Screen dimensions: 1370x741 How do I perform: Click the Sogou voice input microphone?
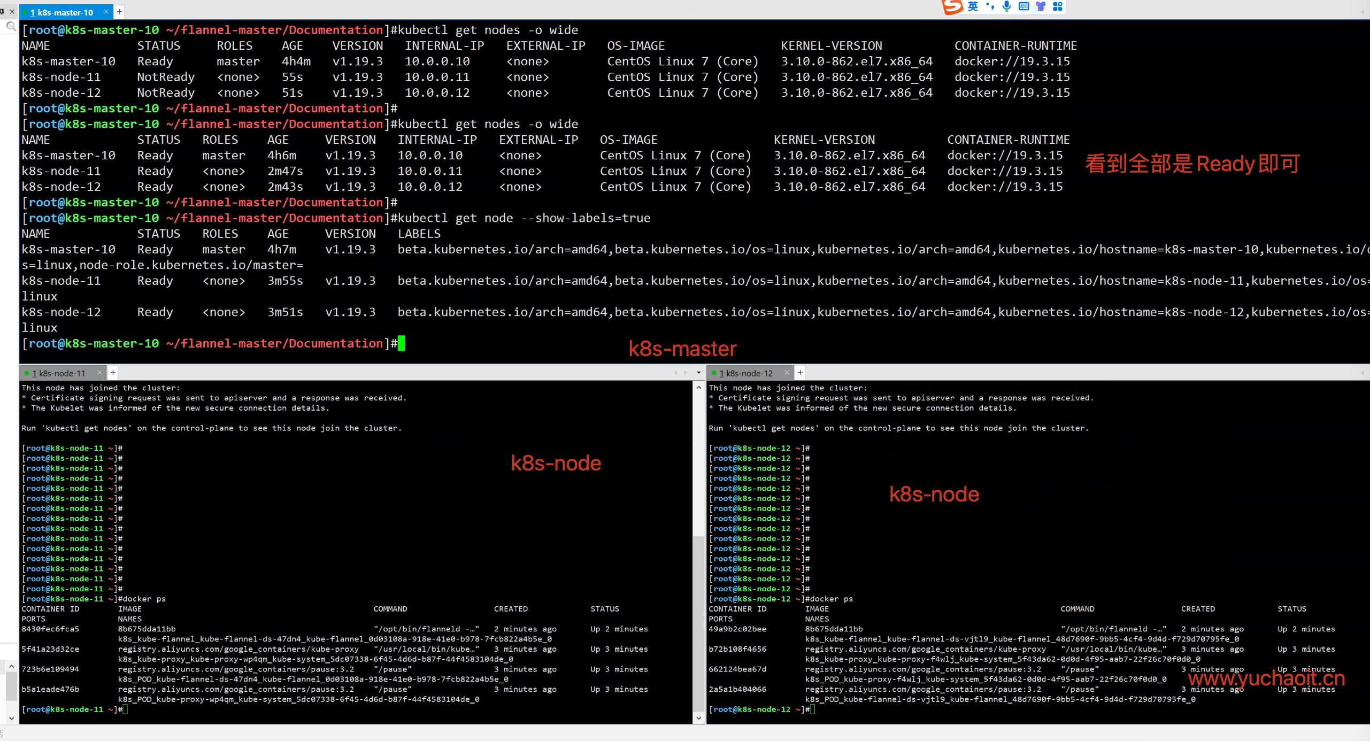pos(1006,6)
